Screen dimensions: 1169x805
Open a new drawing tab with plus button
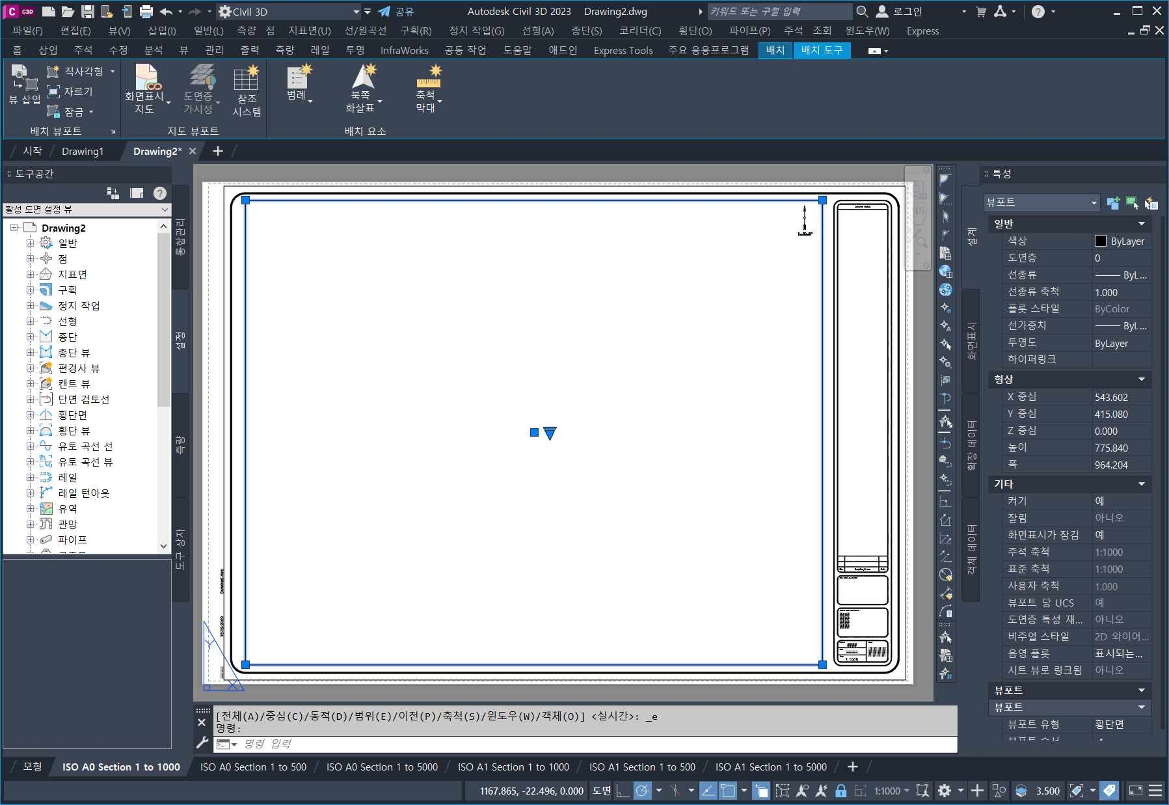218,151
